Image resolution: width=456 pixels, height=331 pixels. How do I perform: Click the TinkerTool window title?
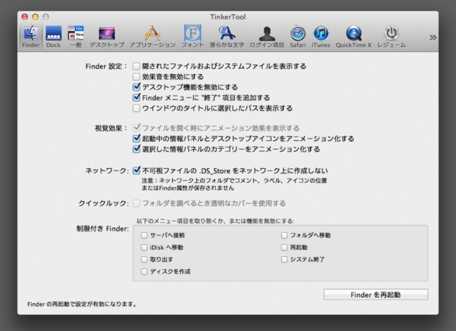click(x=228, y=17)
